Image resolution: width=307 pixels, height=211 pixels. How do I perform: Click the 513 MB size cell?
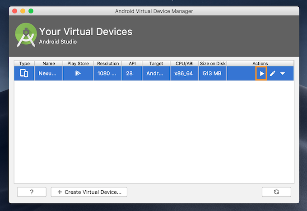pos(213,74)
